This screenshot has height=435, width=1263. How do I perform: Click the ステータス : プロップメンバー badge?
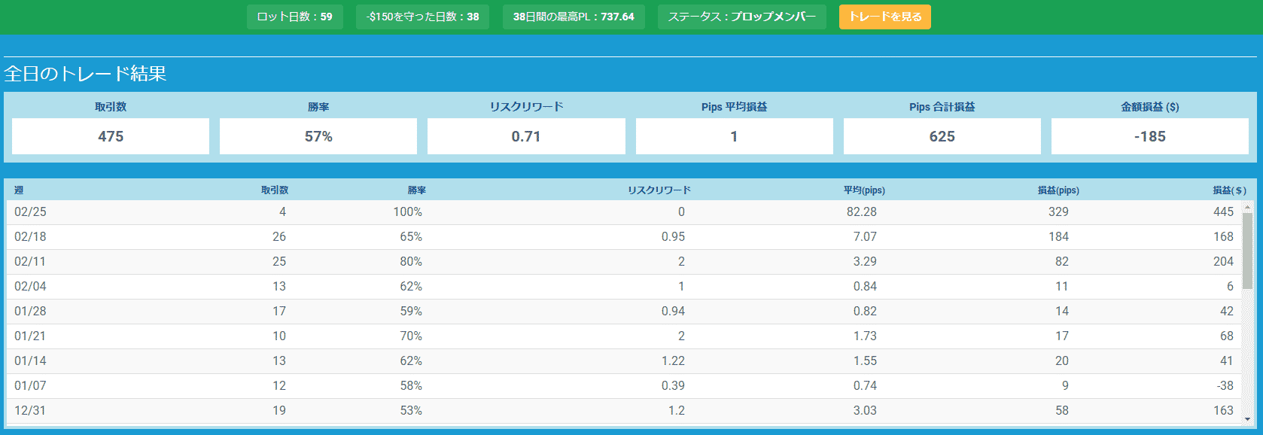coord(741,17)
